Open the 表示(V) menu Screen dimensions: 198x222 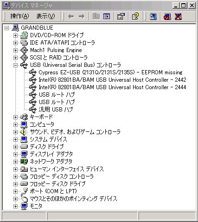coord(45,16)
